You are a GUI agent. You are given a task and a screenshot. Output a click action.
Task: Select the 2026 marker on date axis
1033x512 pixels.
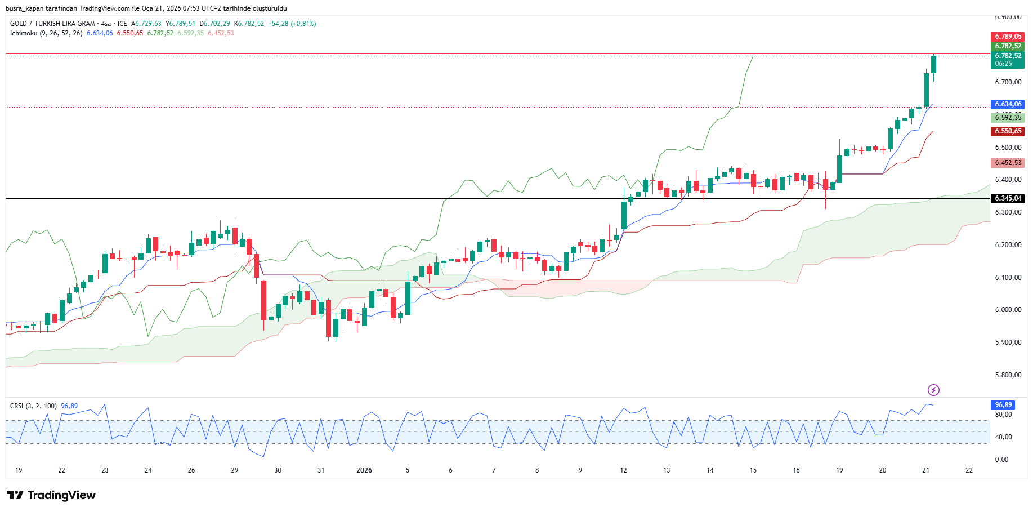pos(364,470)
